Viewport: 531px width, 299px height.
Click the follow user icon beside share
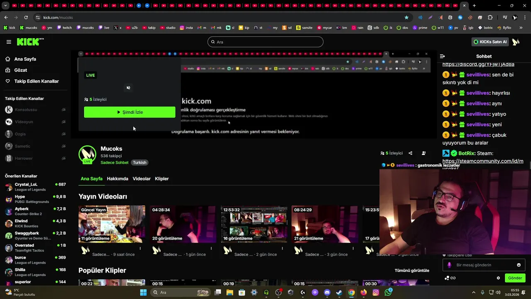[x=424, y=153]
